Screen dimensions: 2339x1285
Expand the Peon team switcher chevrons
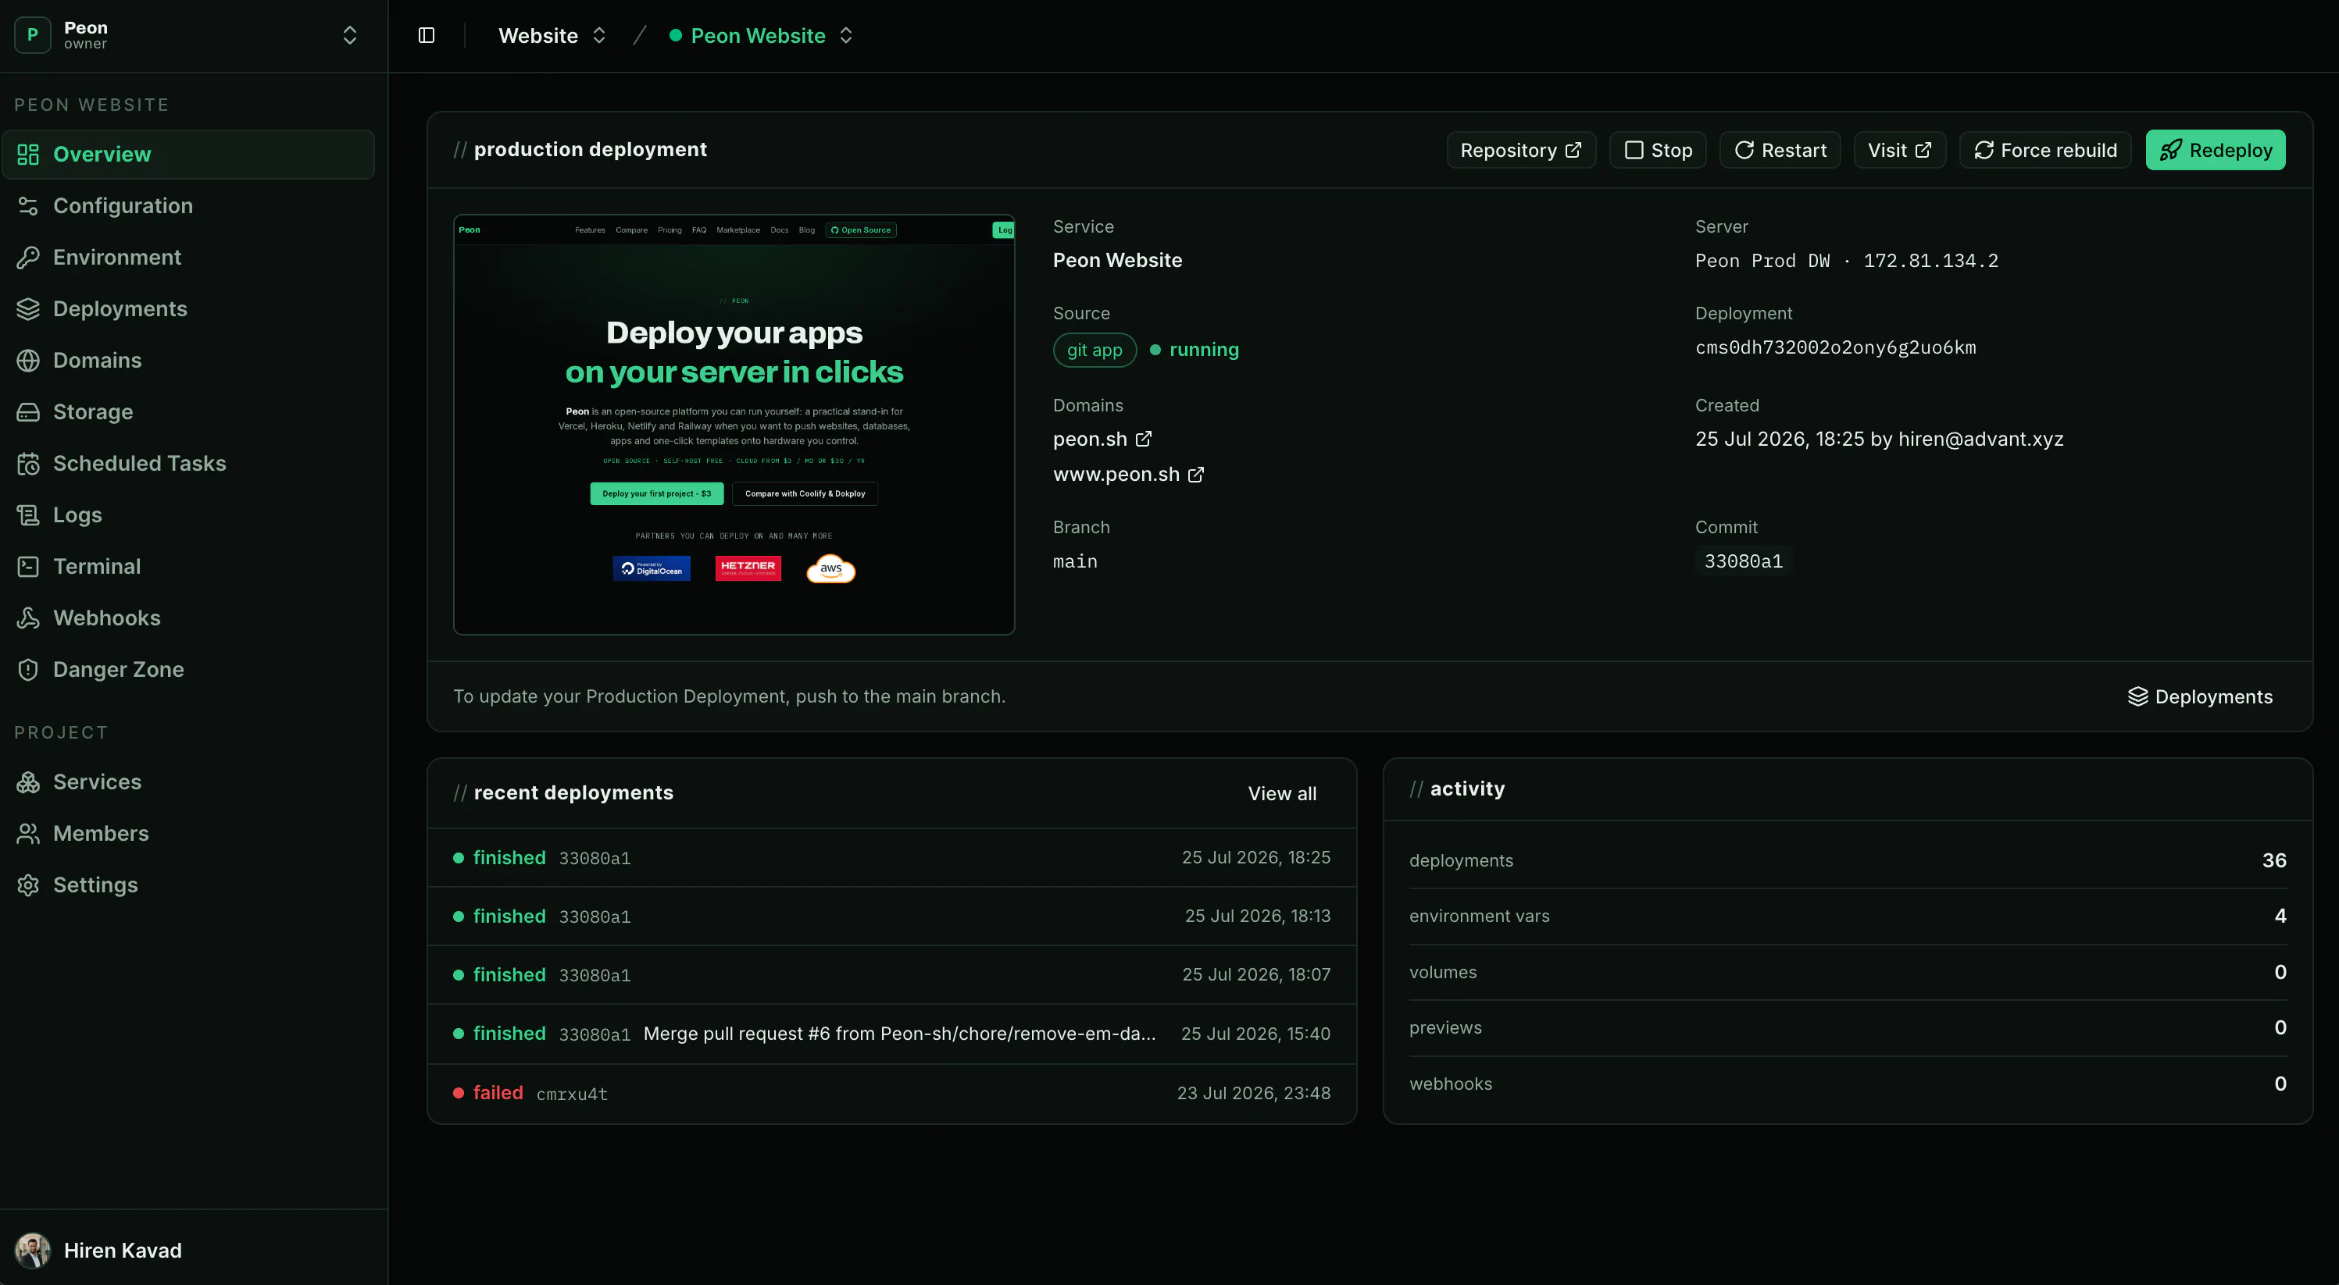[x=349, y=35]
